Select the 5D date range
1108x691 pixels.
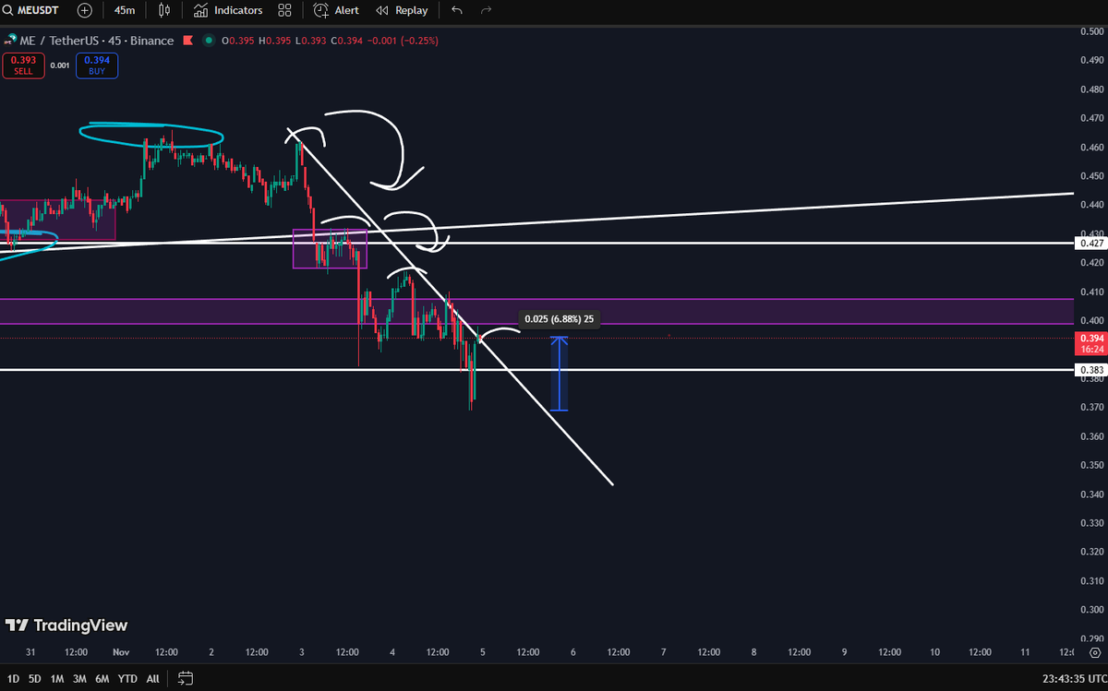[34, 679]
